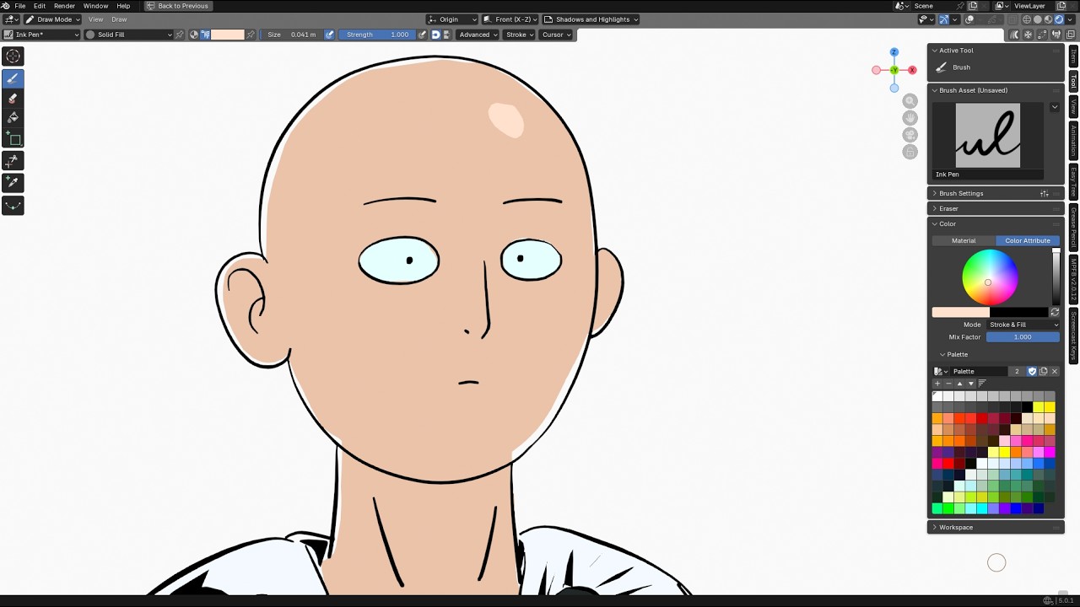Switch to the Material color button
Screen dimensions: 1080x607
coord(964,240)
